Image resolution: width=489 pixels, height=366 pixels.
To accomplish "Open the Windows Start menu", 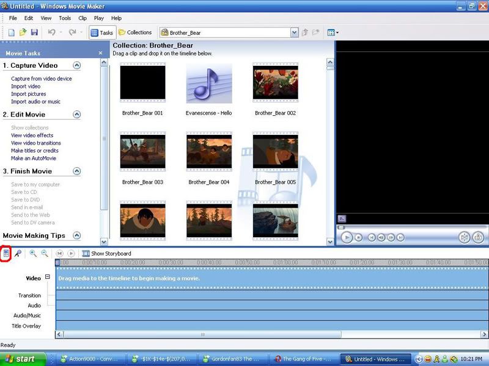I will coord(23,359).
